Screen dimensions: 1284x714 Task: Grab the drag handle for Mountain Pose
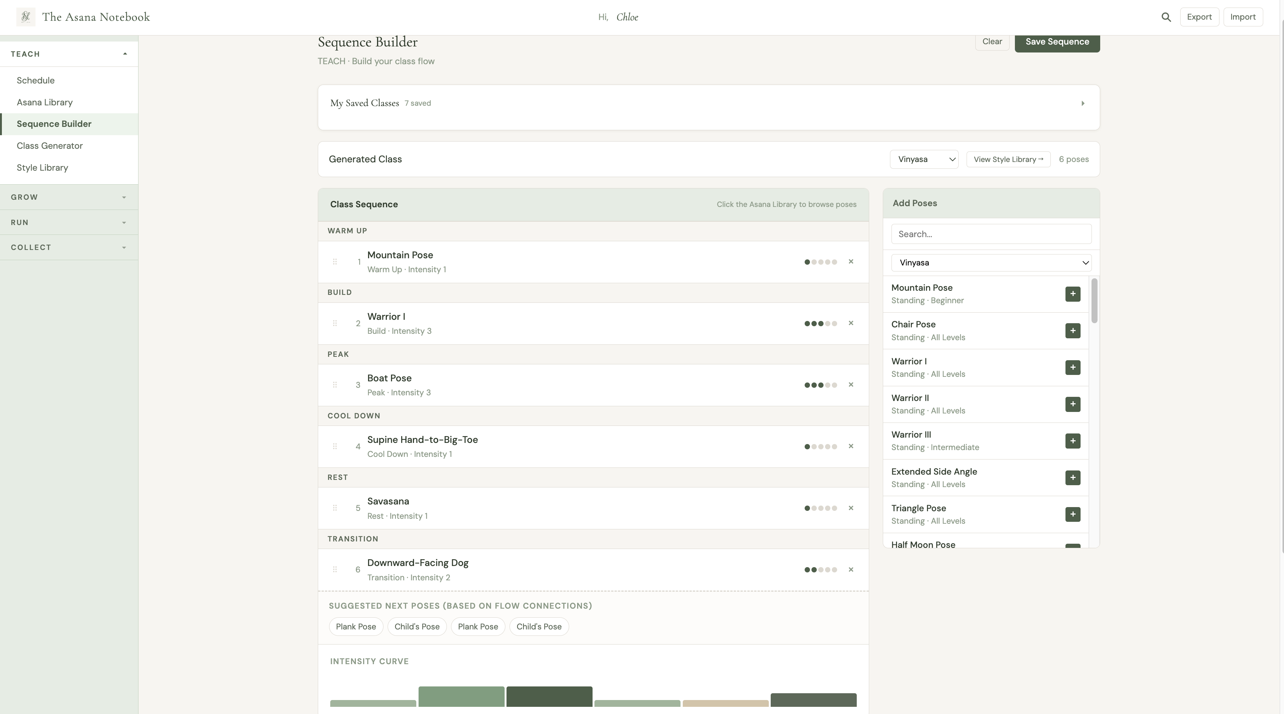pos(335,262)
